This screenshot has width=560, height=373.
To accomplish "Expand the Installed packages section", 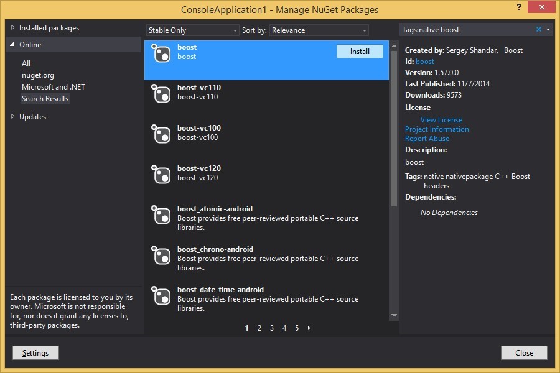I will tap(13, 27).
